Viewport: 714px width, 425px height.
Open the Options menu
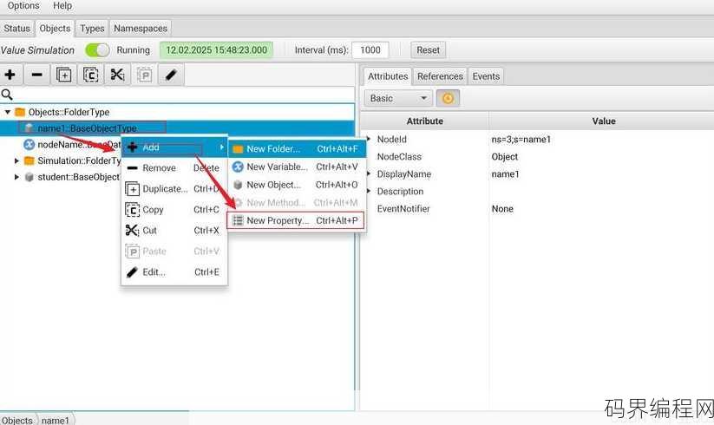(x=23, y=6)
